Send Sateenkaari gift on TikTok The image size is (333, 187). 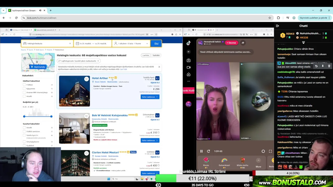click(x=224, y=163)
